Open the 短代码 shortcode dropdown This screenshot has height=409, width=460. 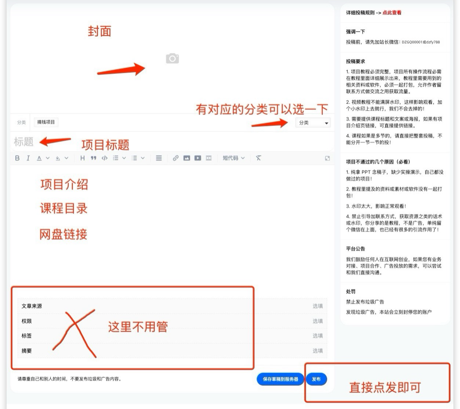(x=233, y=158)
